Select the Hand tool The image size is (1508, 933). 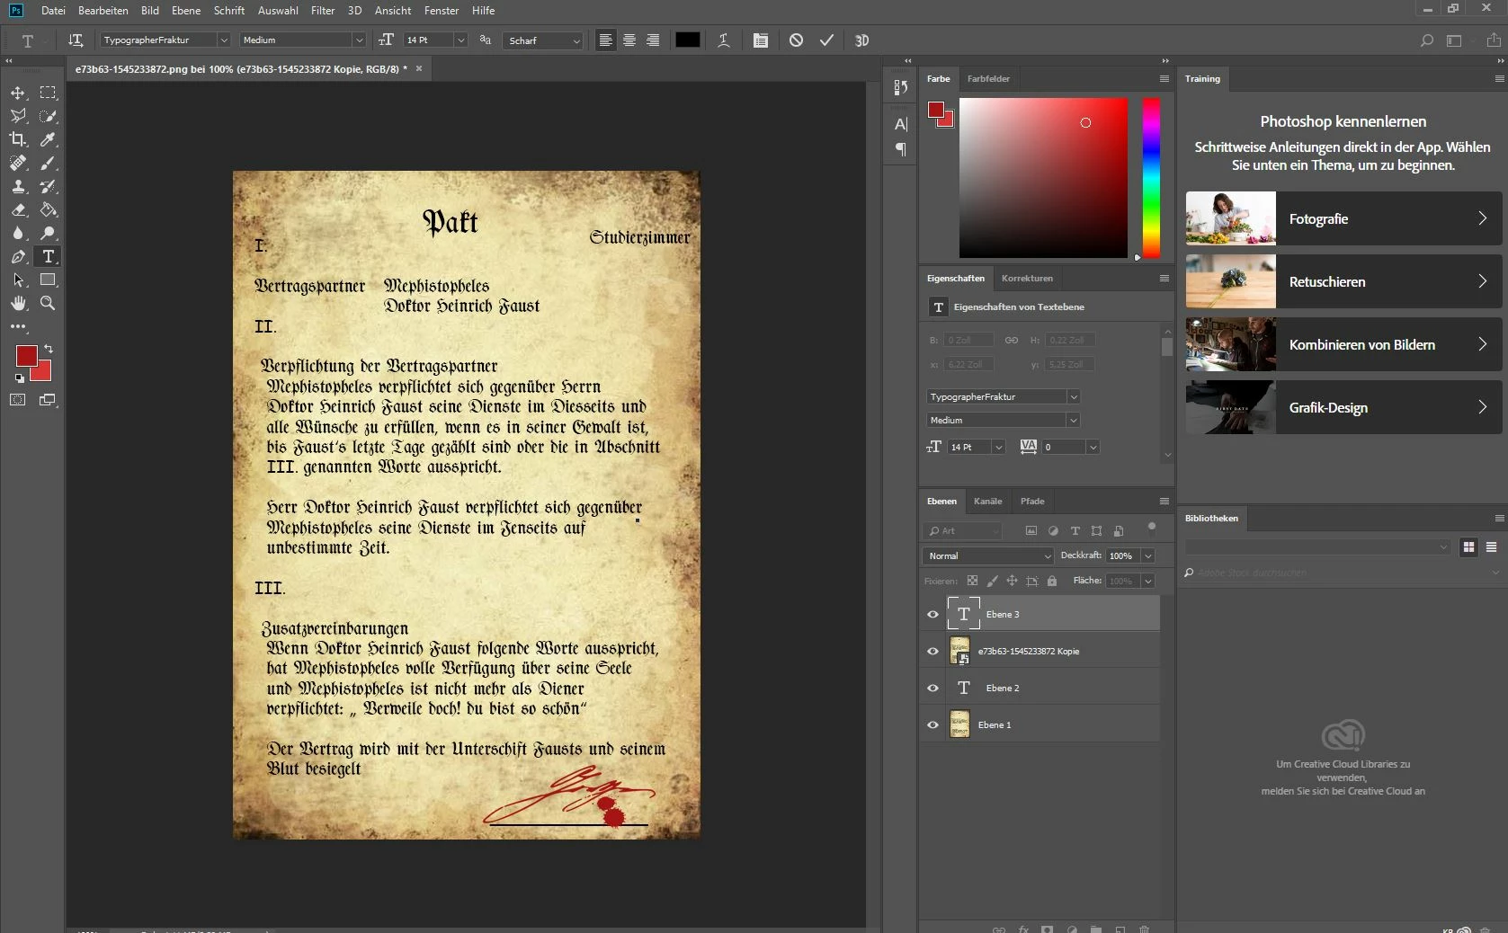tap(18, 303)
